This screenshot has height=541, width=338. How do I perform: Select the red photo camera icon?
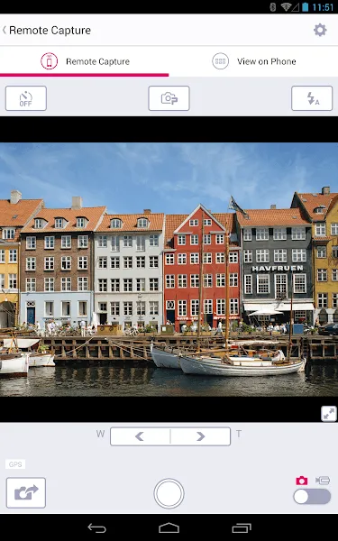pos(301,481)
